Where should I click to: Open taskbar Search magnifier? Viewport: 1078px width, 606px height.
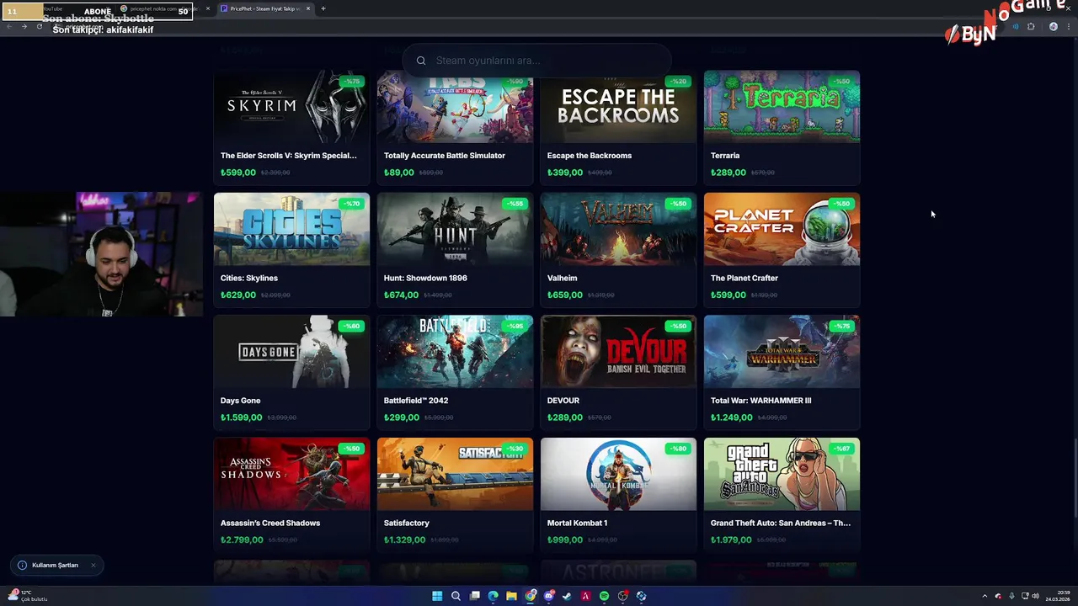point(456,596)
